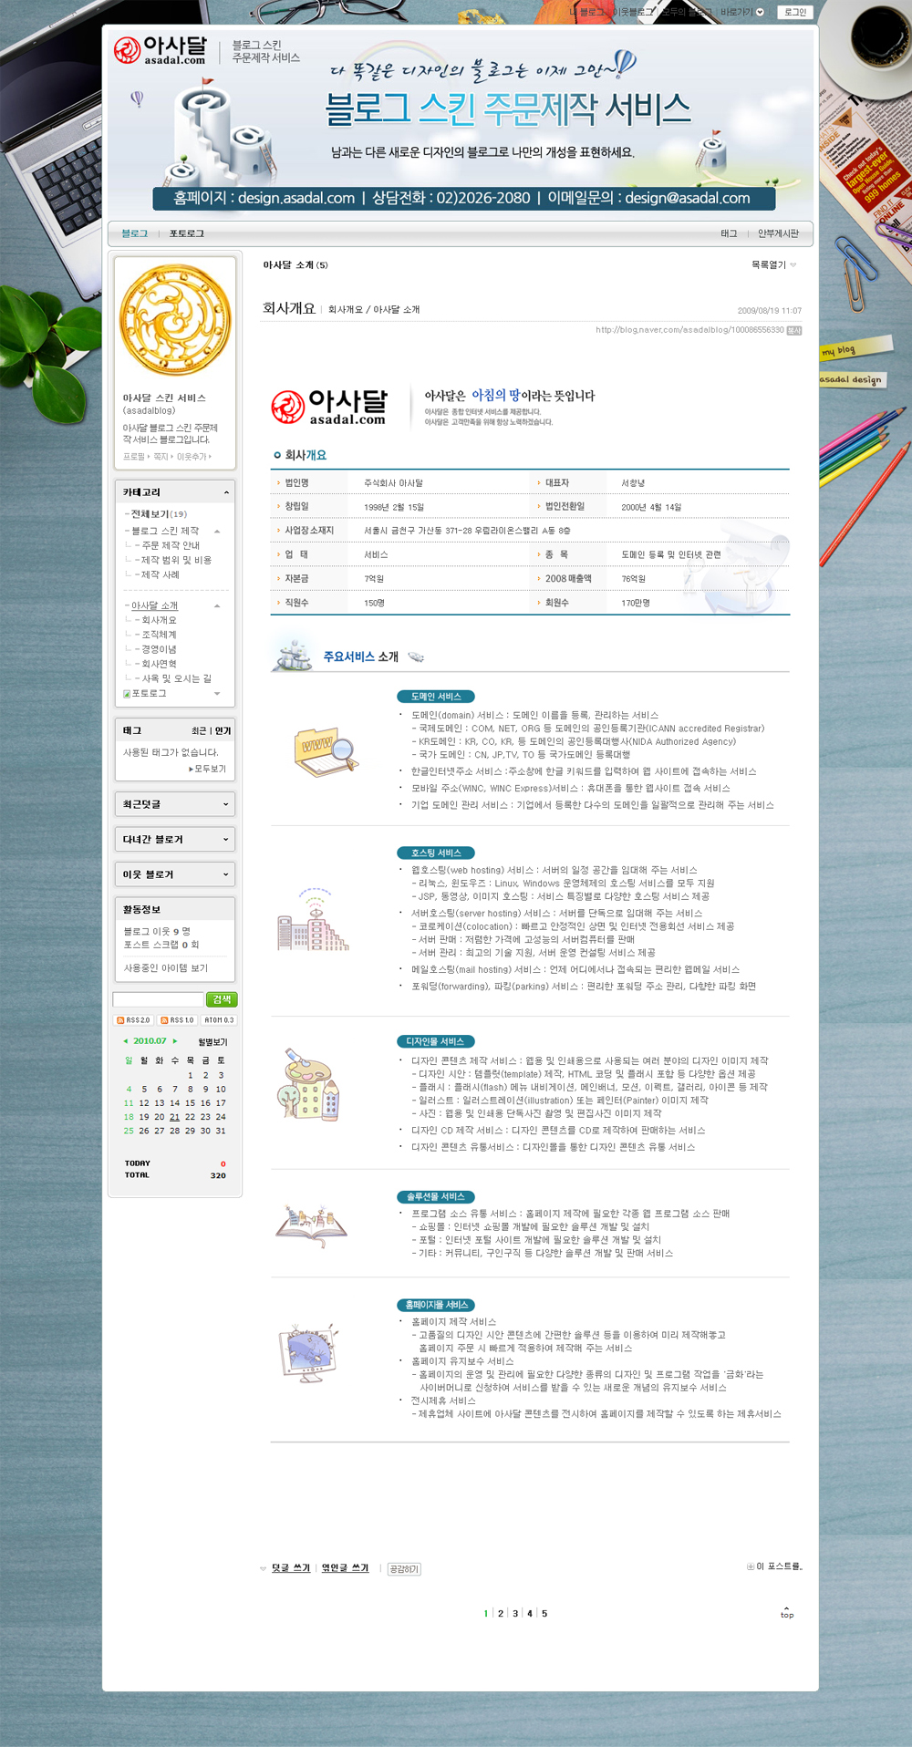This screenshot has width=912, height=1747.
Task: Collapse the 블로그 스킨 제작 category
Action: (x=217, y=531)
